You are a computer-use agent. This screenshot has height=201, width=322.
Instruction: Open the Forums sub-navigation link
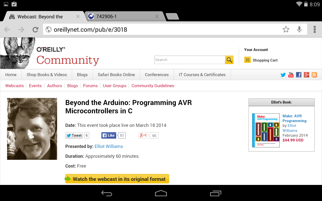pos(90,86)
